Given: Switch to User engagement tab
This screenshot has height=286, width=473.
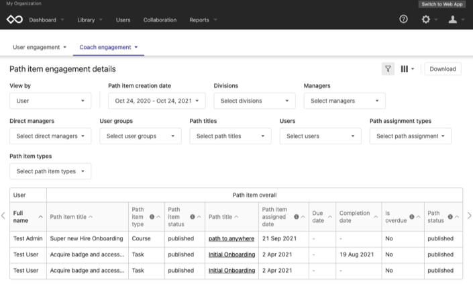Looking at the screenshot, I should [40, 48].
